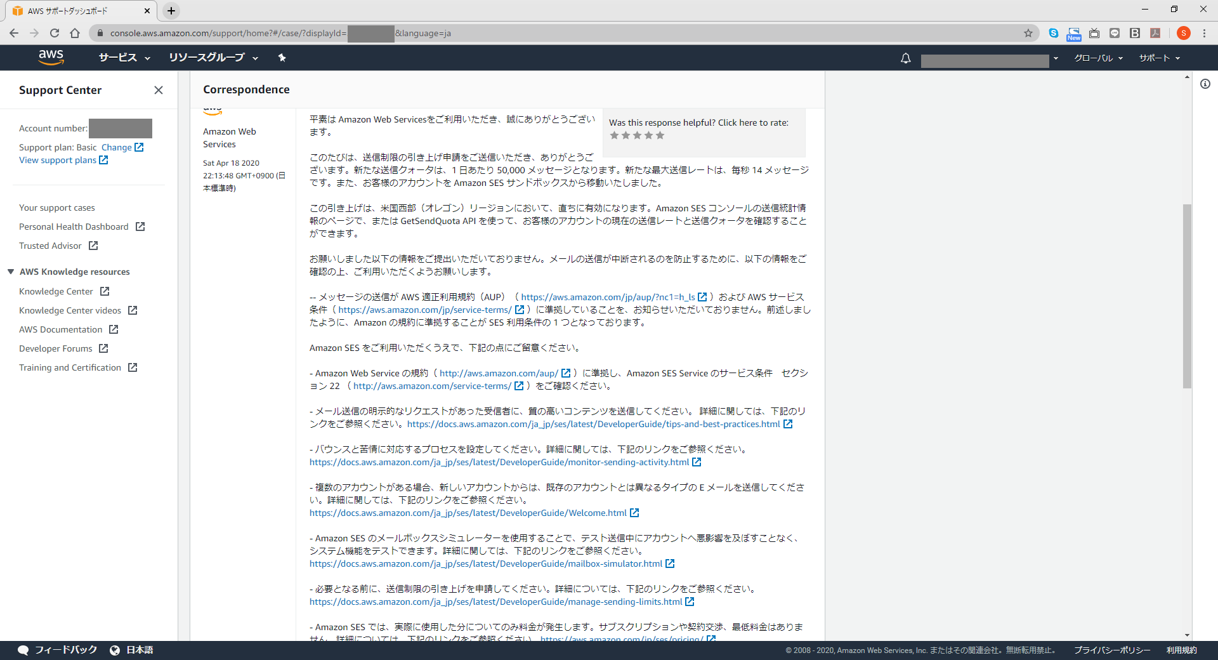1218x660 pixels.
Task: Open the monitor-sending-activity.html link
Action: click(499, 462)
